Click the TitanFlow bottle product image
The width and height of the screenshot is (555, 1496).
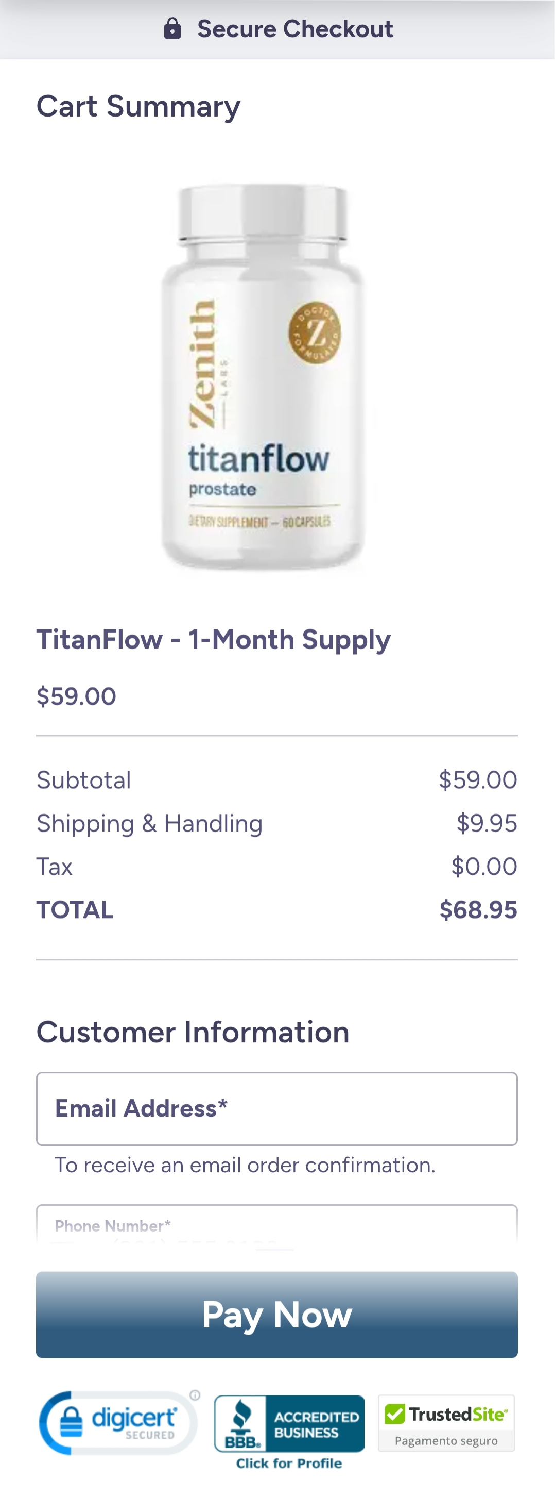tap(263, 377)
